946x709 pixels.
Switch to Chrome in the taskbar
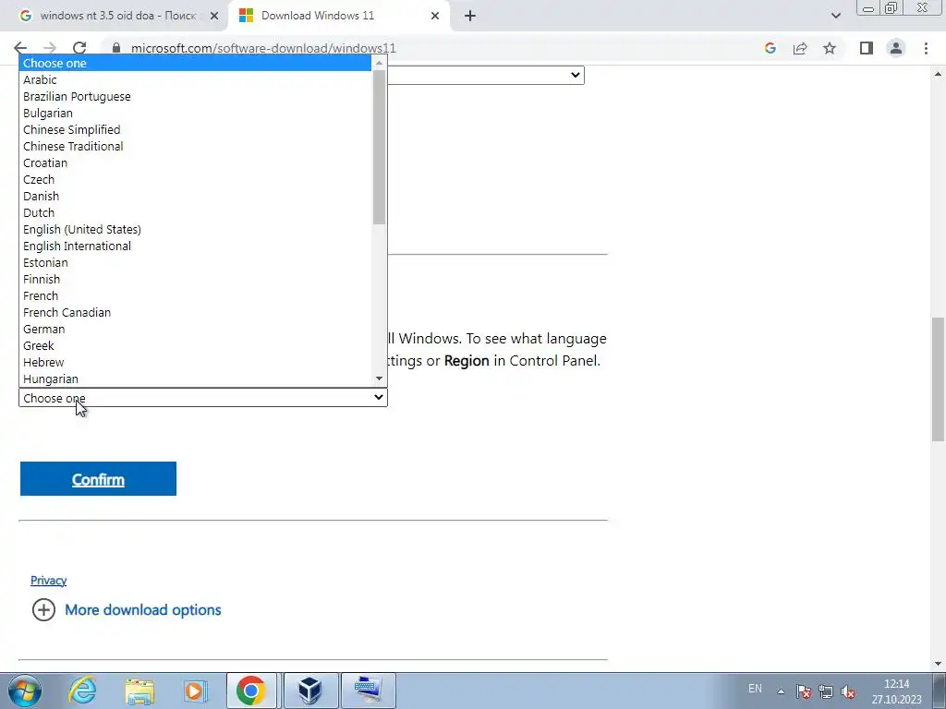[x=251, y=691]
